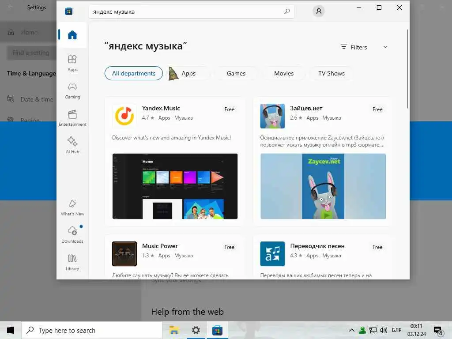Viewport: 452px width, 339px height.
Task: Click Find a setting field in Settings
Action: pos(32,53)
